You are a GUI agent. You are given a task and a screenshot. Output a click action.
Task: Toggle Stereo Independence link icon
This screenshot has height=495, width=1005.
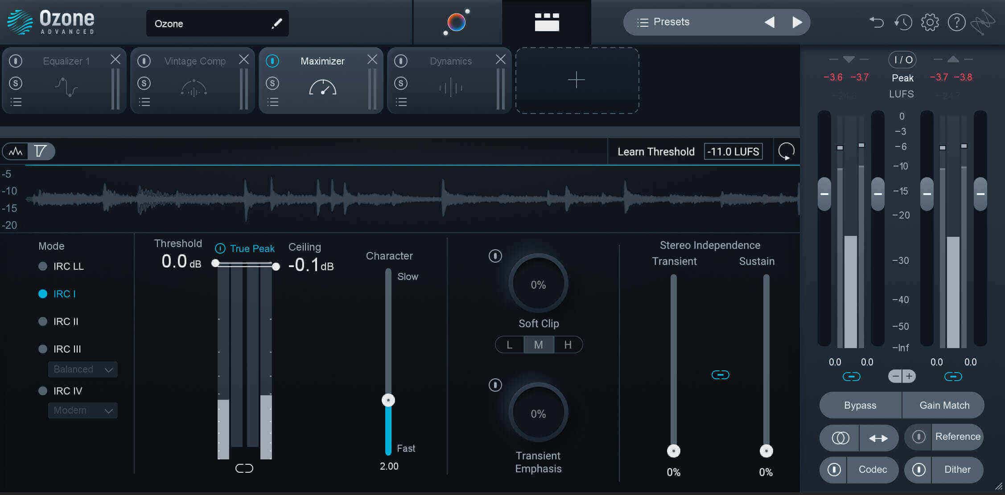pyautogui.click(x=720, y=375)
